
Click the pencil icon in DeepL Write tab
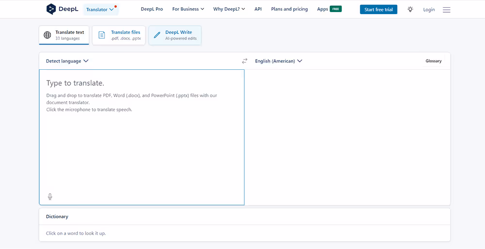coord(157,35)
